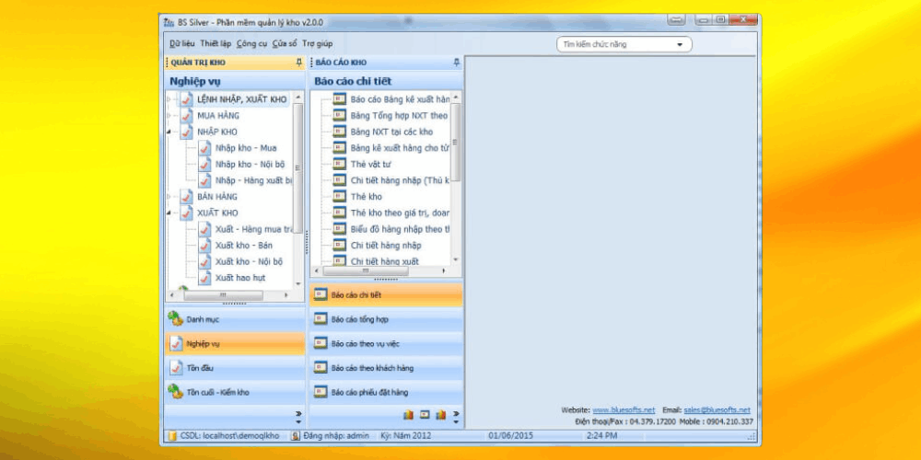The height and width of the screenshot is (460, 921).
Task: Click the Nghiệp vụ tree horizontal scrollbar
Action: pyautogui.click(x=234, y=296)
